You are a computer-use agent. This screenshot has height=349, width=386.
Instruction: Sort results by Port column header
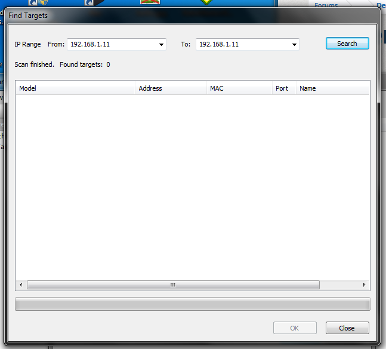click(284, 88)
